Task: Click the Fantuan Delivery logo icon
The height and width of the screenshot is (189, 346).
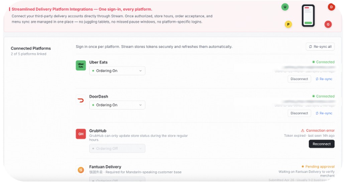Action: (81, 170)
